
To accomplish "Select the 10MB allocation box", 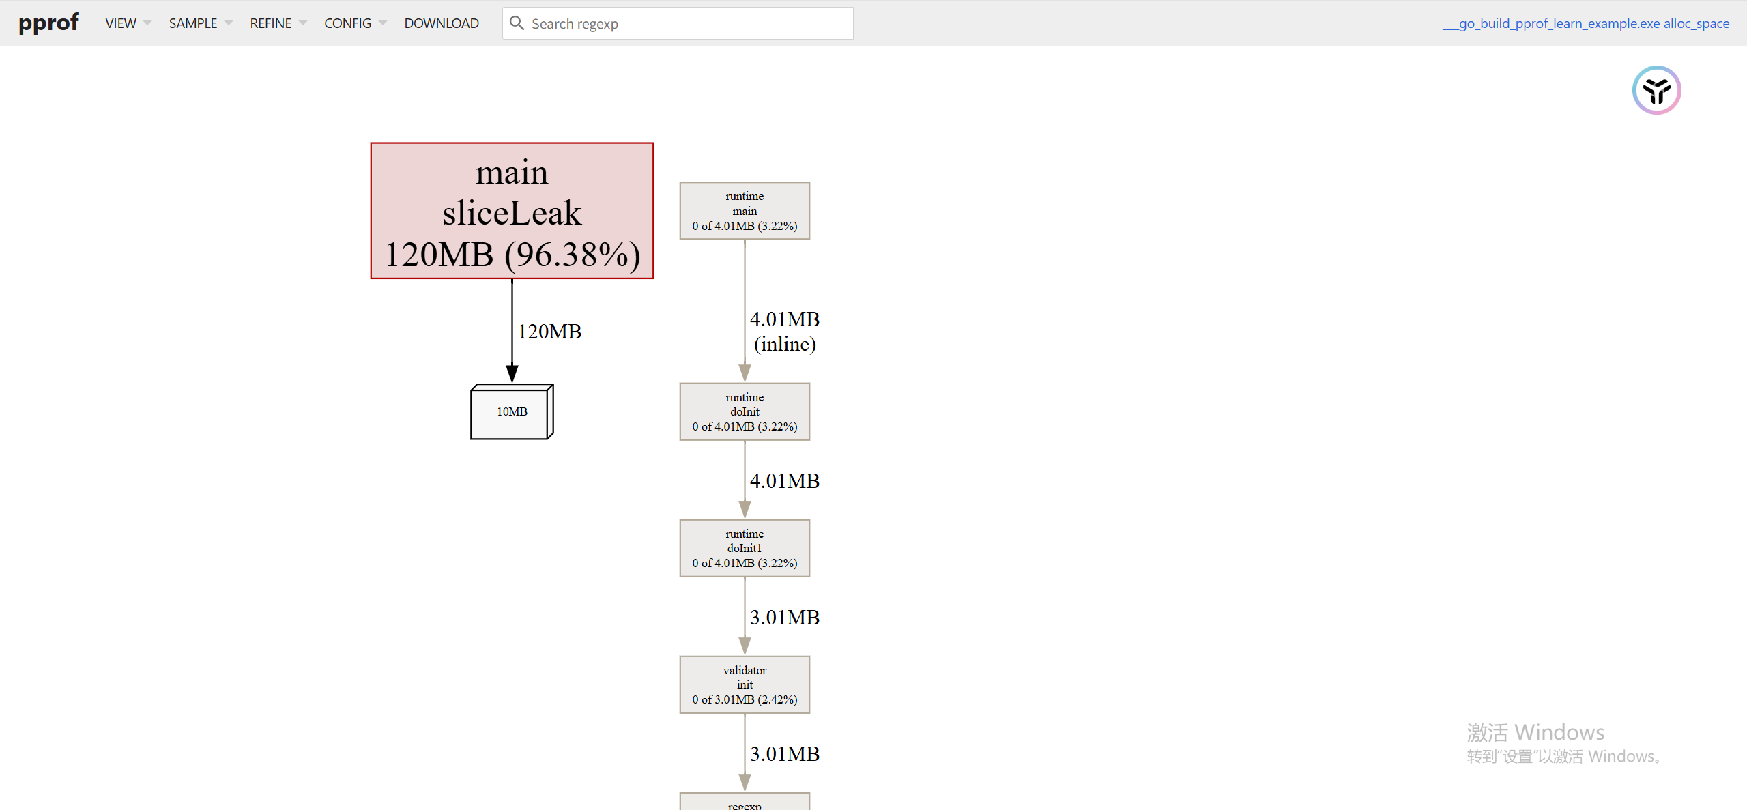I will coord(512,411).
